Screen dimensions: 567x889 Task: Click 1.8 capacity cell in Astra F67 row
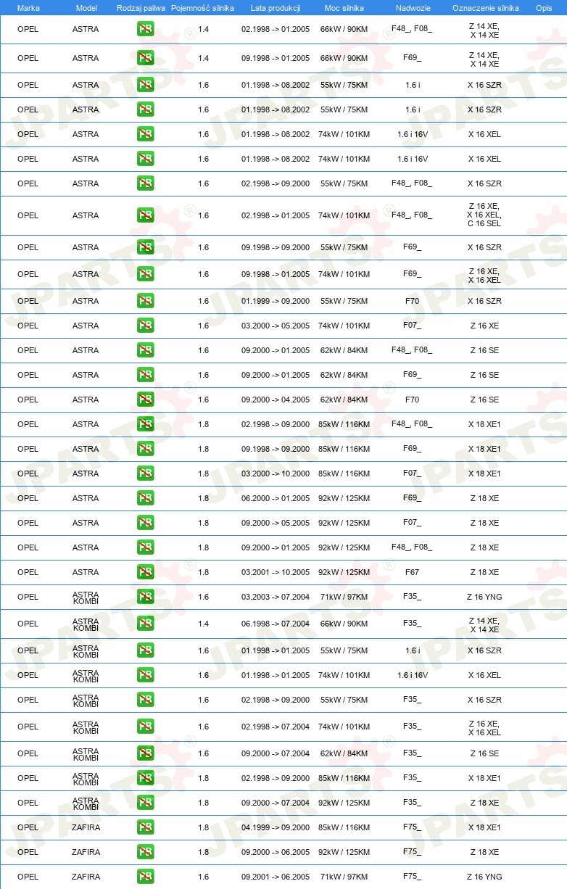[203, 572]
